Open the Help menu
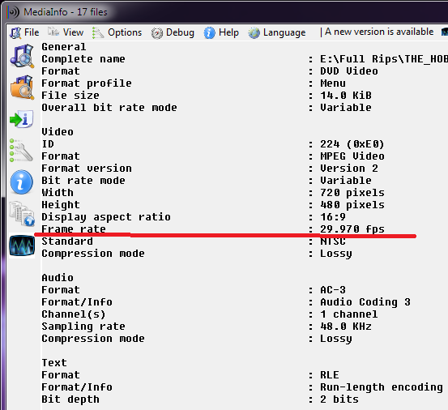 pos(221,32)
